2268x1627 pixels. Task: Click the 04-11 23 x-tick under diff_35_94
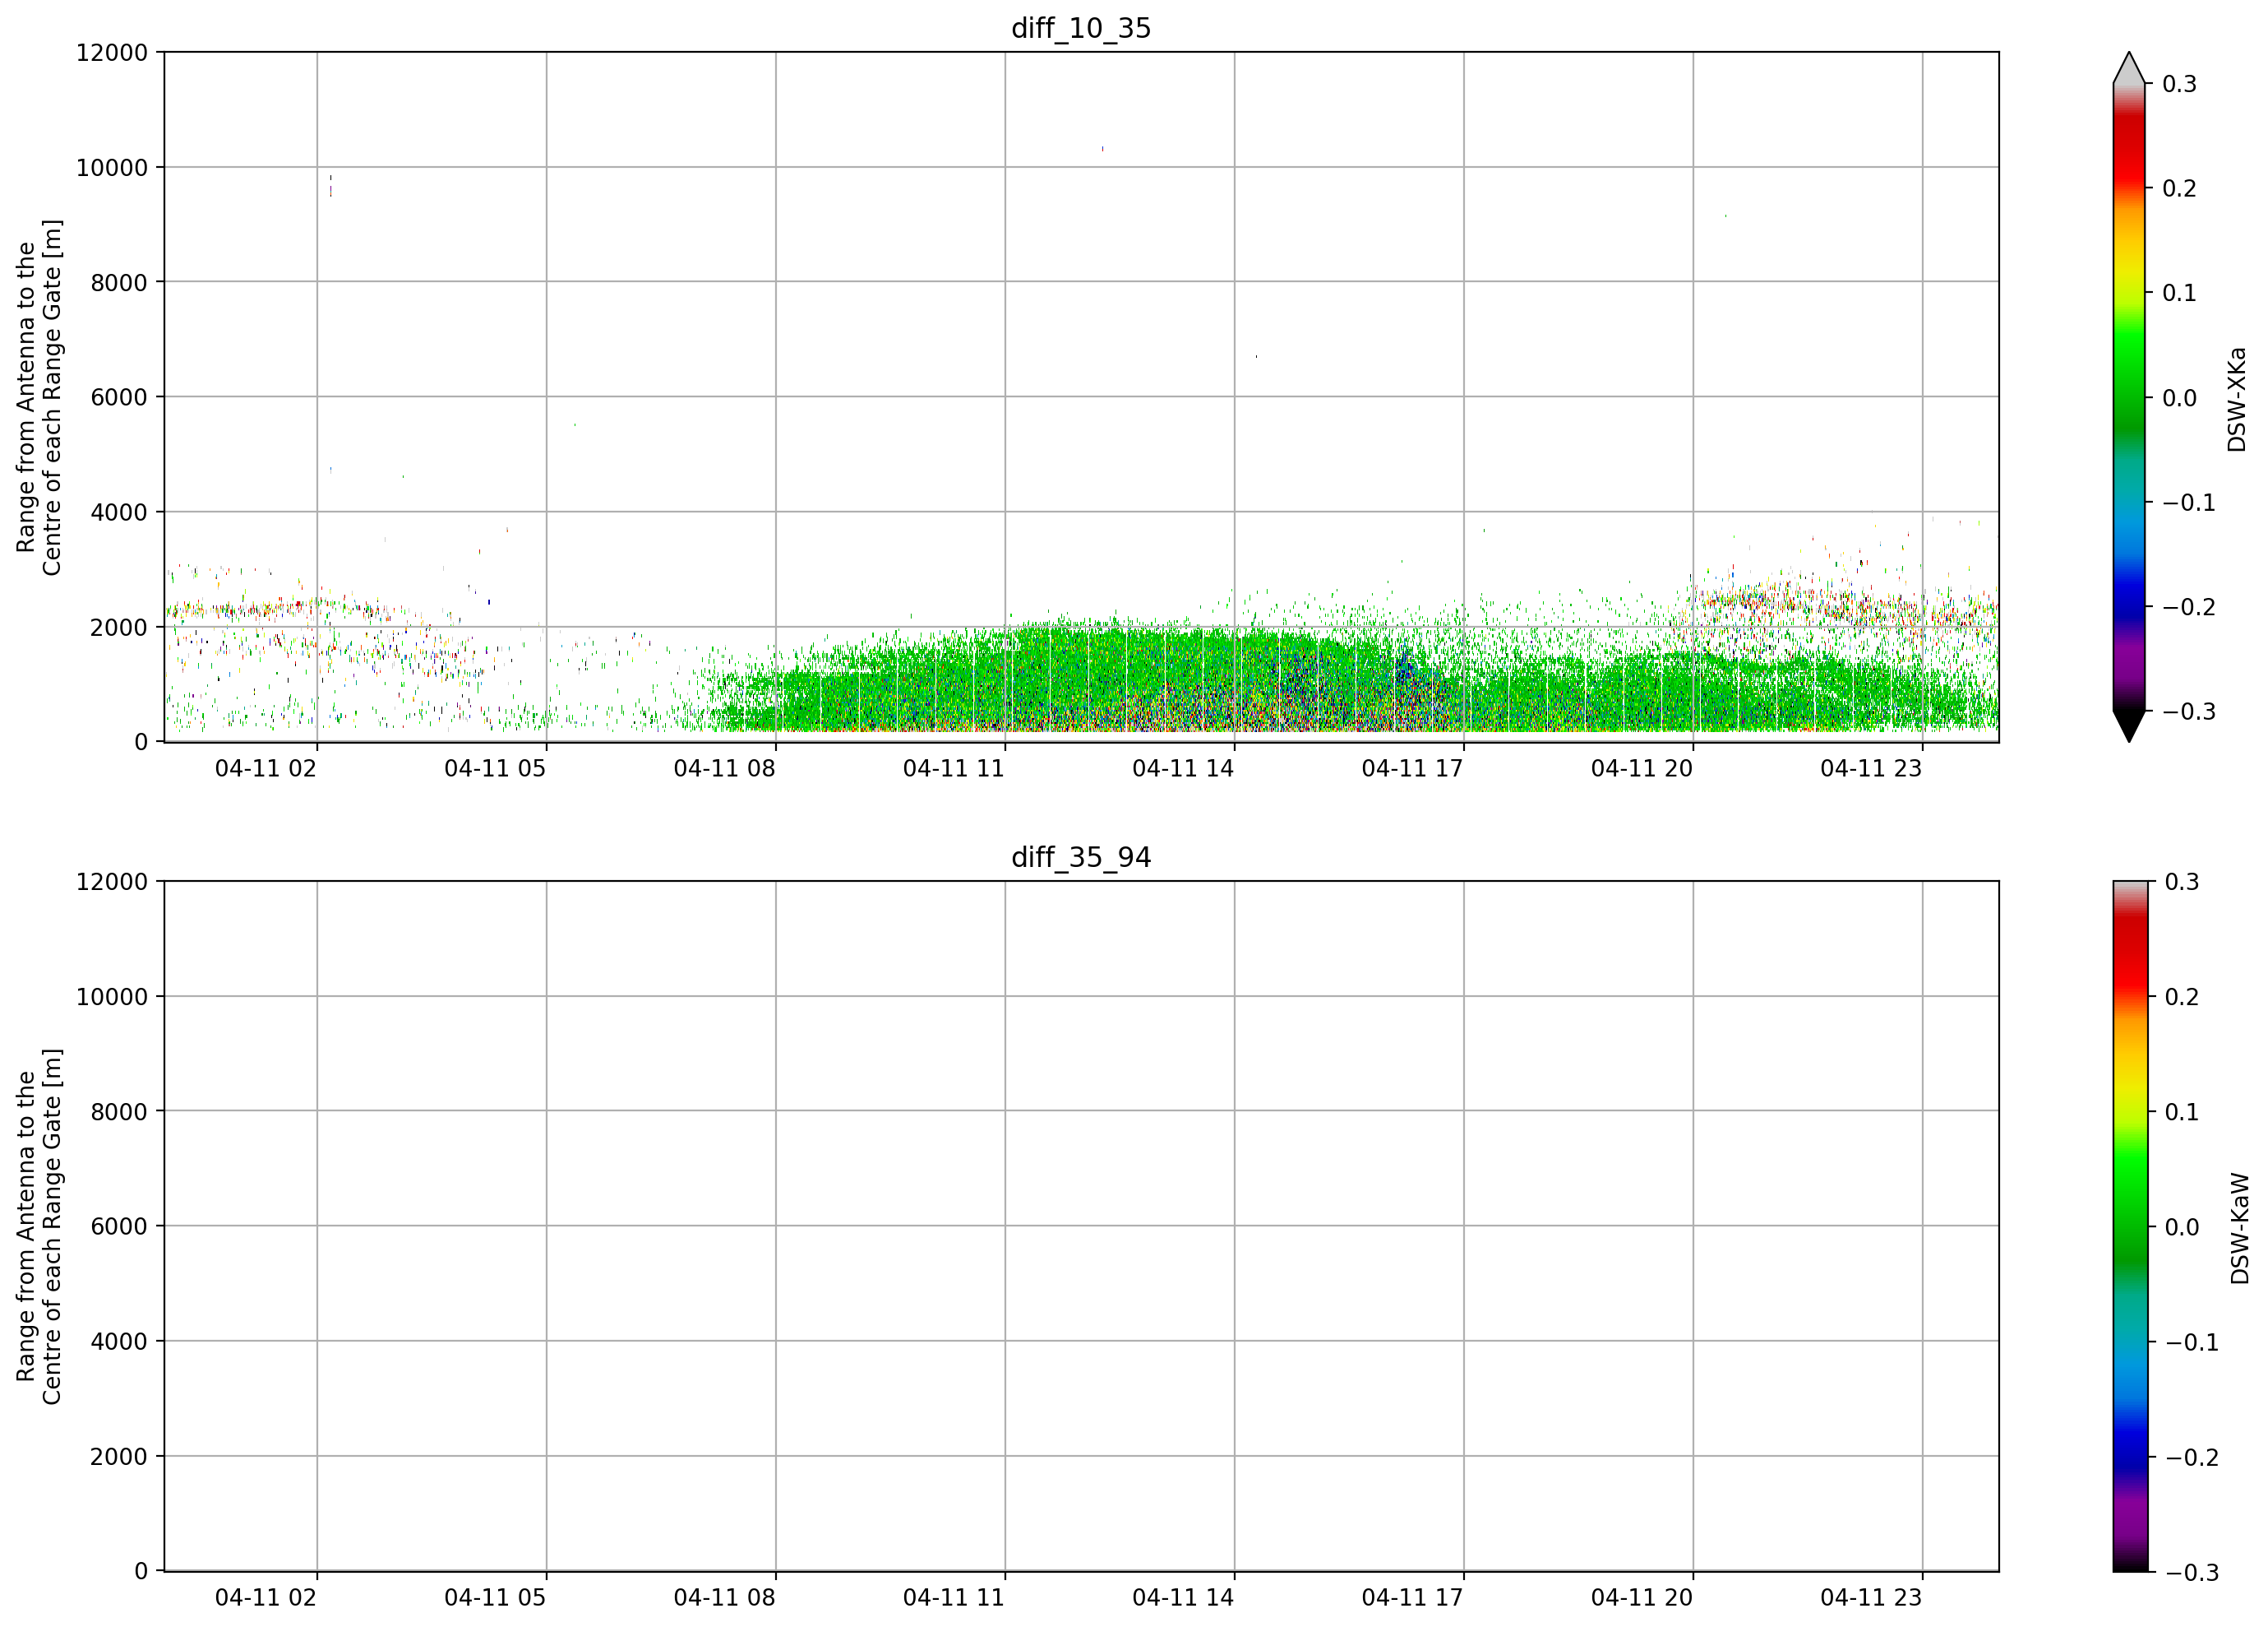[x=1871, y=1598]
